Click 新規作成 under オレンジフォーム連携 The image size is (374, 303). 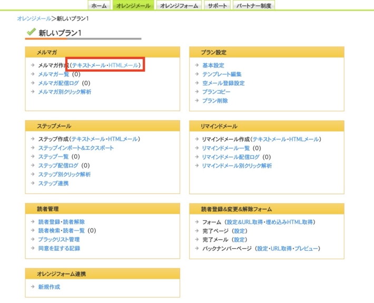(49, 287)
